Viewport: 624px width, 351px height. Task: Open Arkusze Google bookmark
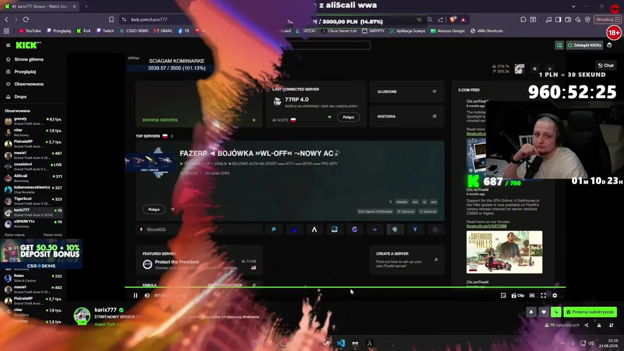(x=448, y=31)
